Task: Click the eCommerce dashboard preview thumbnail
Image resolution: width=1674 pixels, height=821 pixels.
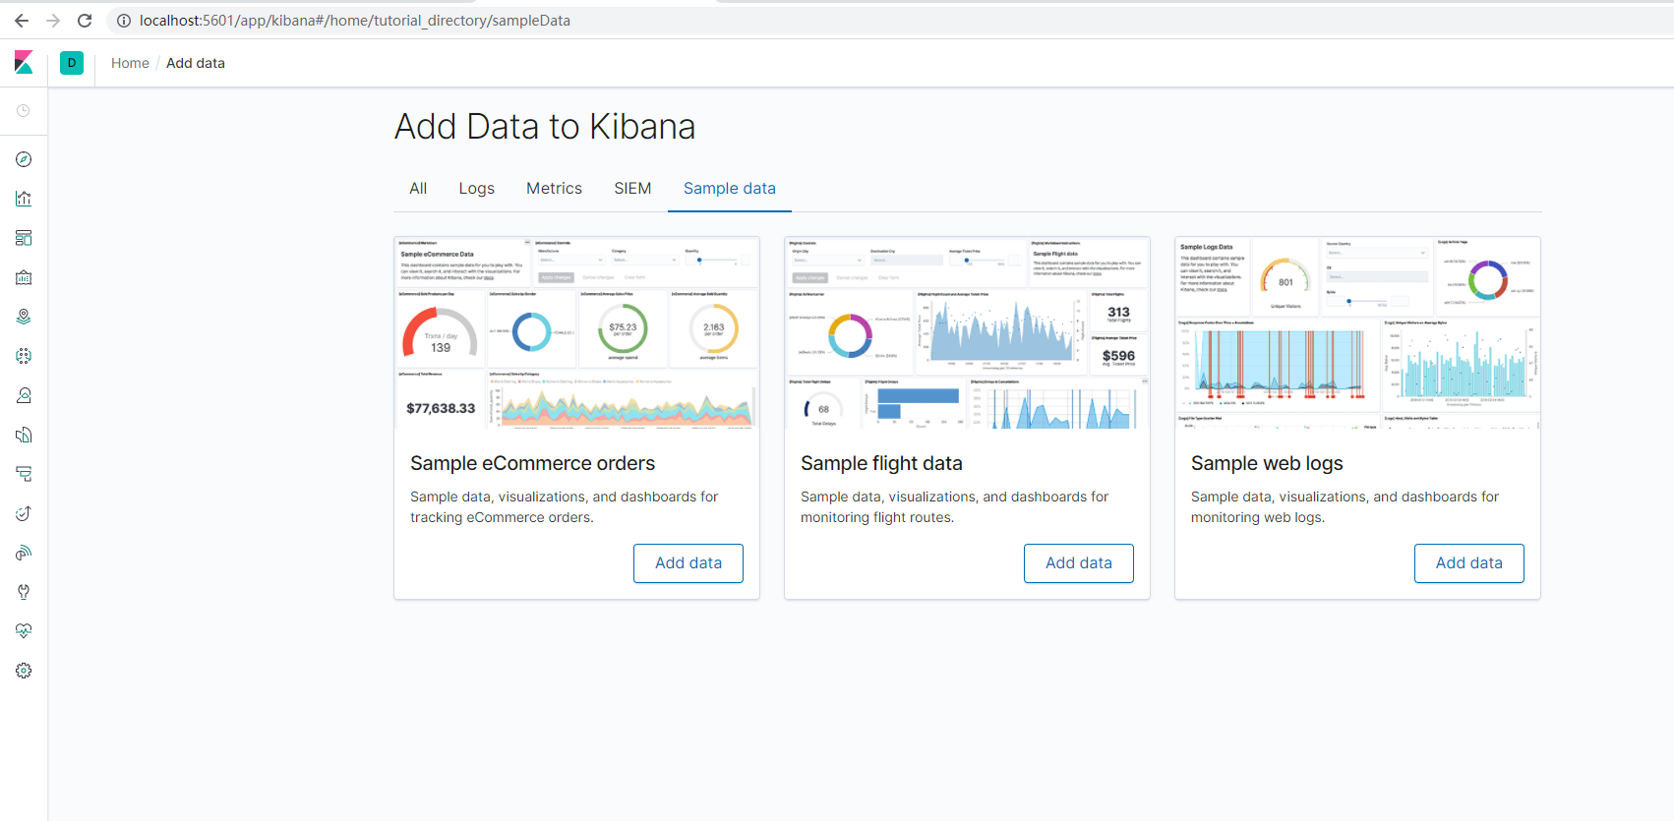Action: click(577, 333)
